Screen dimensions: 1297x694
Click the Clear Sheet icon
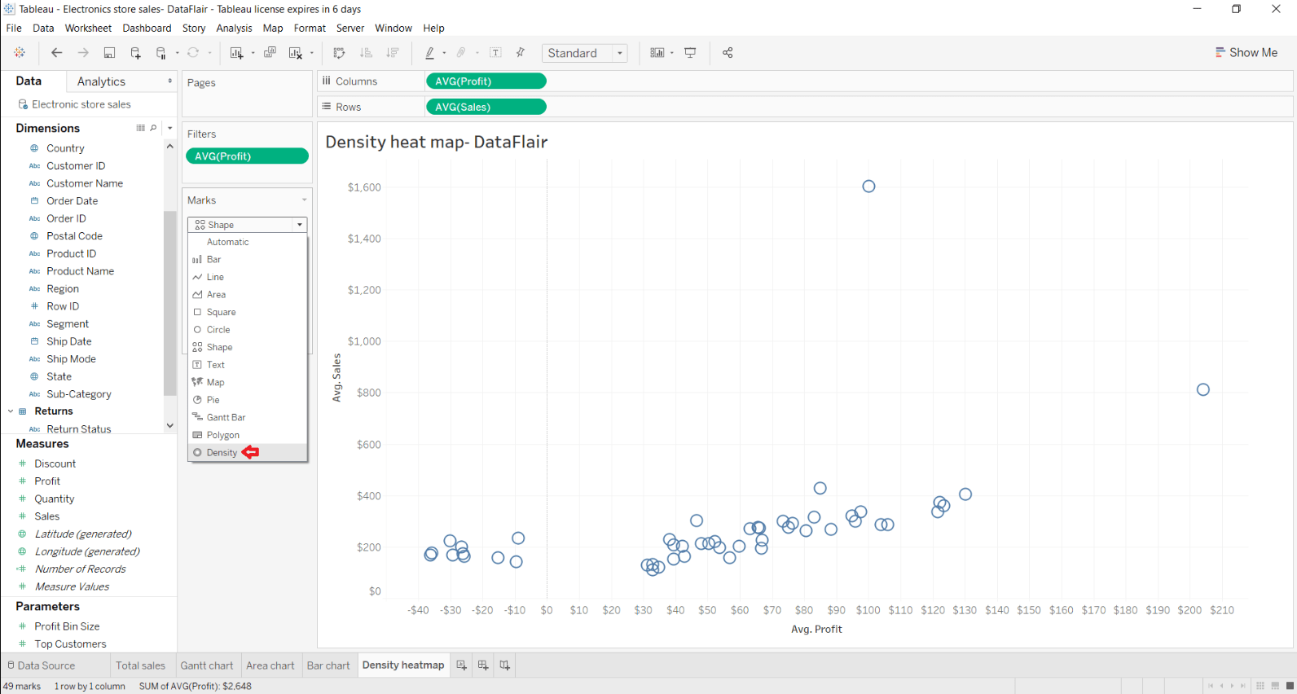[x=296, y=53]
